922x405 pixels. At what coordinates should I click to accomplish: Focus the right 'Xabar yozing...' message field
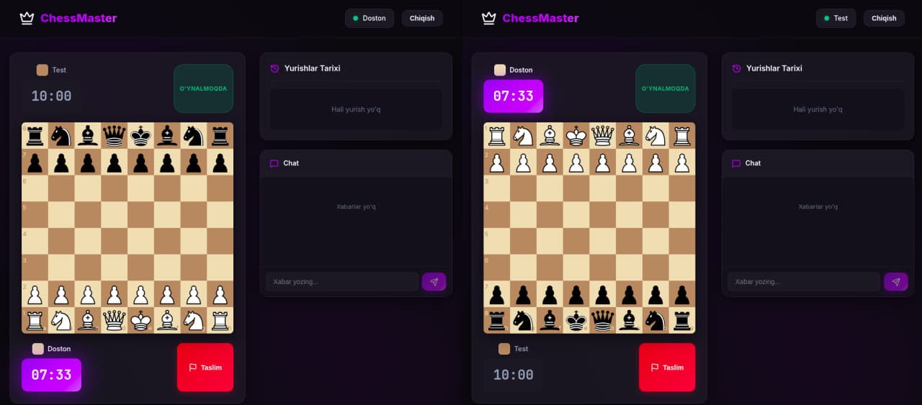point(804,282)
